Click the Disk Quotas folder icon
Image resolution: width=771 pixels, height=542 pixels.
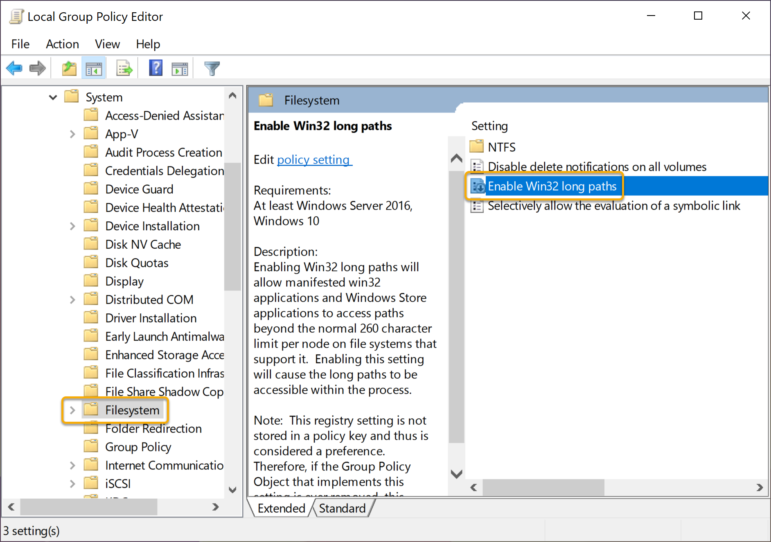coord(91,262)
